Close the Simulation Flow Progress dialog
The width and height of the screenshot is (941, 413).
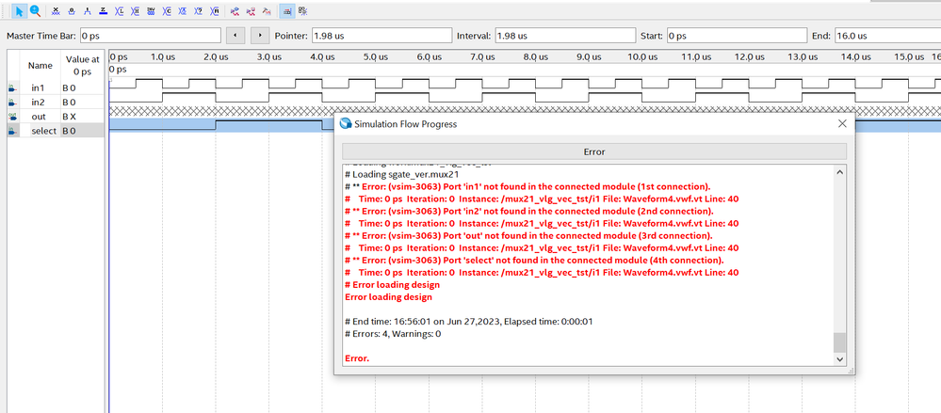pyautogui.click(x=842, y=123)
